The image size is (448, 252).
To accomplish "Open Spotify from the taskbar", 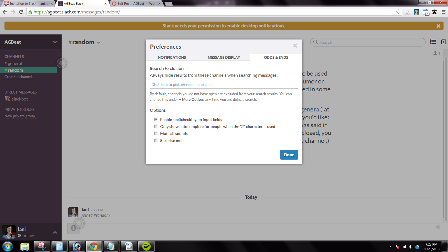I will (146, 246).
